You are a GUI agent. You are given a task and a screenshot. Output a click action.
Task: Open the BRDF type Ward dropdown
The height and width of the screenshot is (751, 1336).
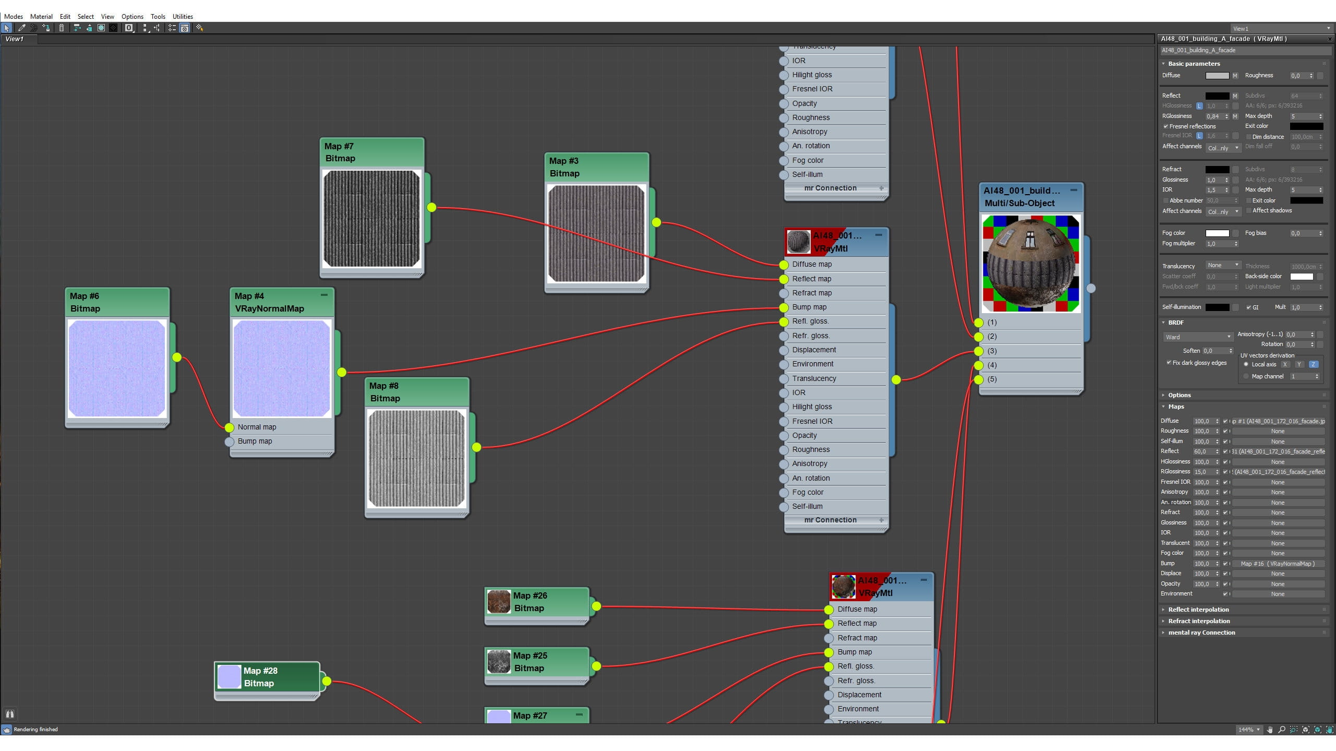(1197, 337)
